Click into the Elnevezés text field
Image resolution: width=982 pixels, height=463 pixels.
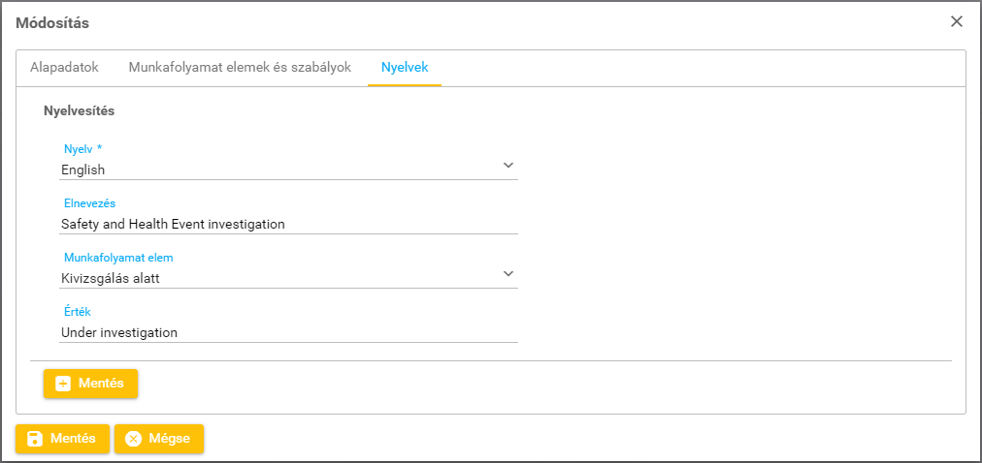tap(288, 224)
